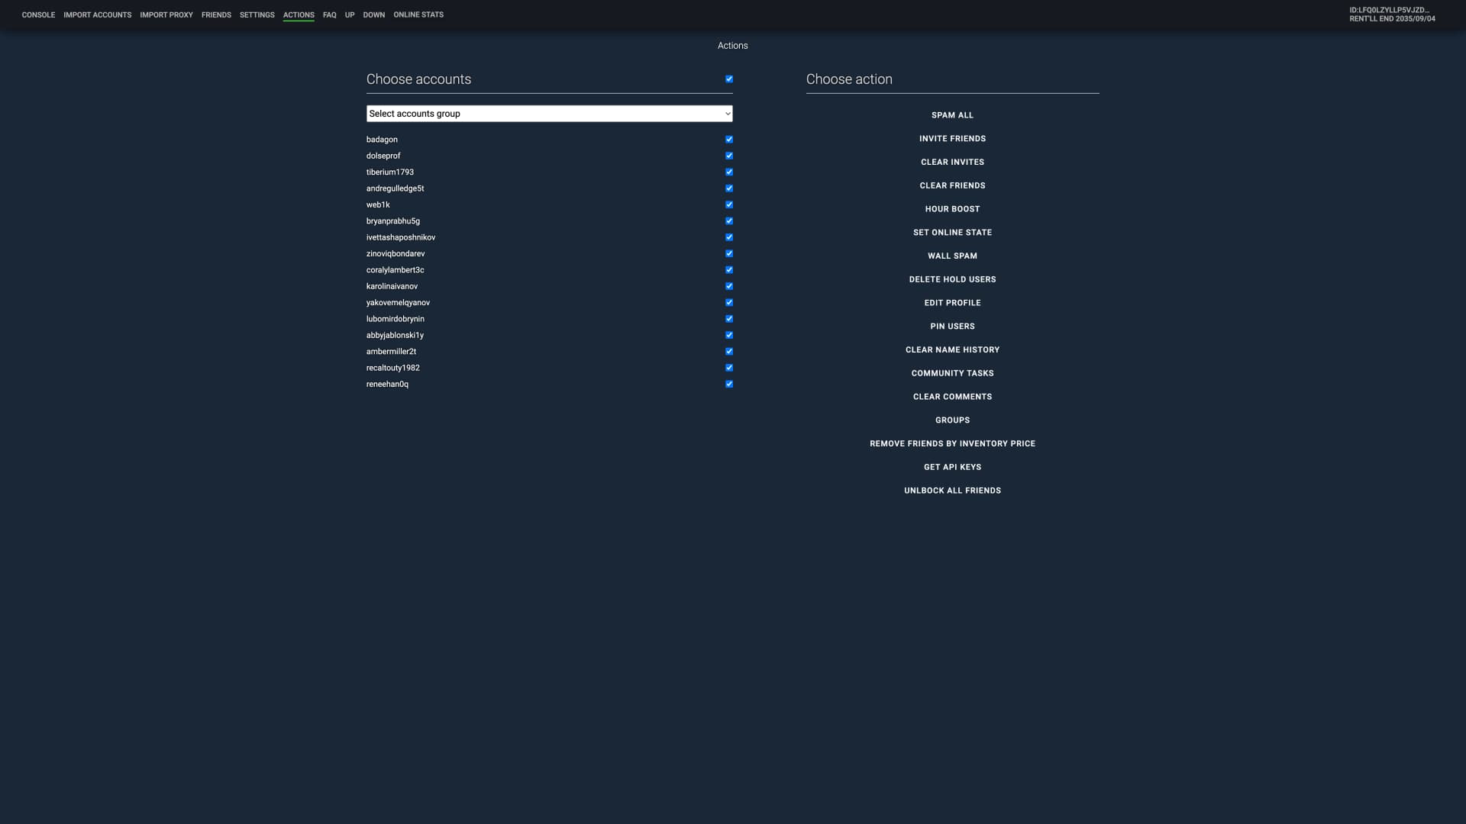The height and width of the screenshot is (824, 1466).
Task: Open Online Stats page
Action: click(418, 14)
